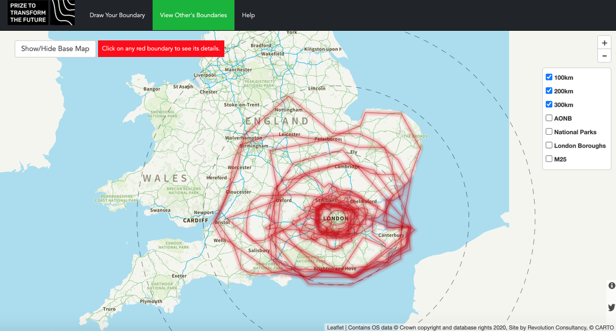Enable the AONB layer checkbox
The image size is (616, 331).
pos(549,118)
